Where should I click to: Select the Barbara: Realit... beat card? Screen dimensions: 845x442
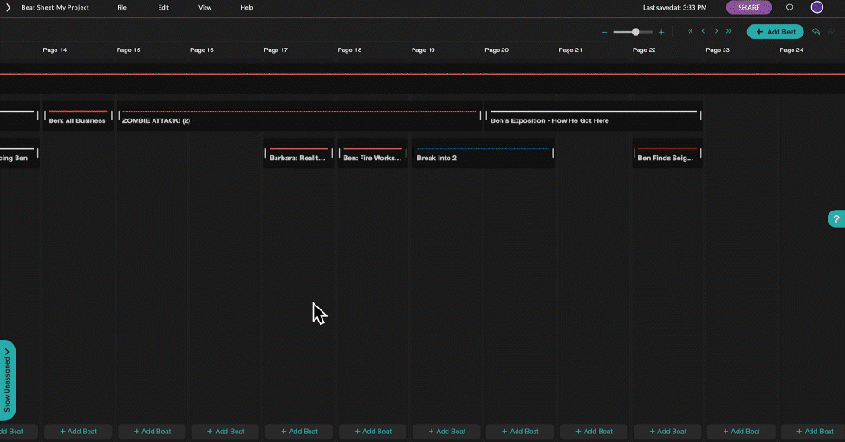click(x=298, y=153)
